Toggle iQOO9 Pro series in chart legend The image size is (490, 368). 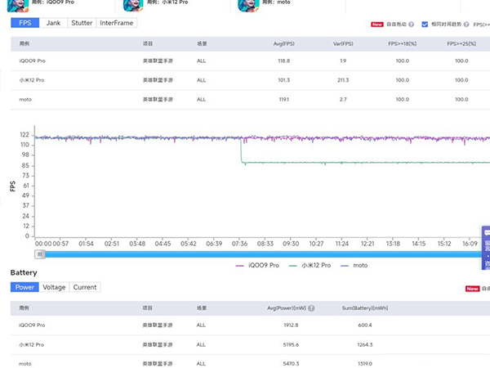[x=258, y=265]
